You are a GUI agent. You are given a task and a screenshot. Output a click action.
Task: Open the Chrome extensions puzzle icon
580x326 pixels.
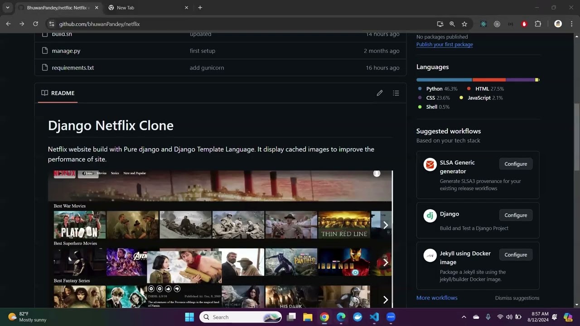coord(538,24)
